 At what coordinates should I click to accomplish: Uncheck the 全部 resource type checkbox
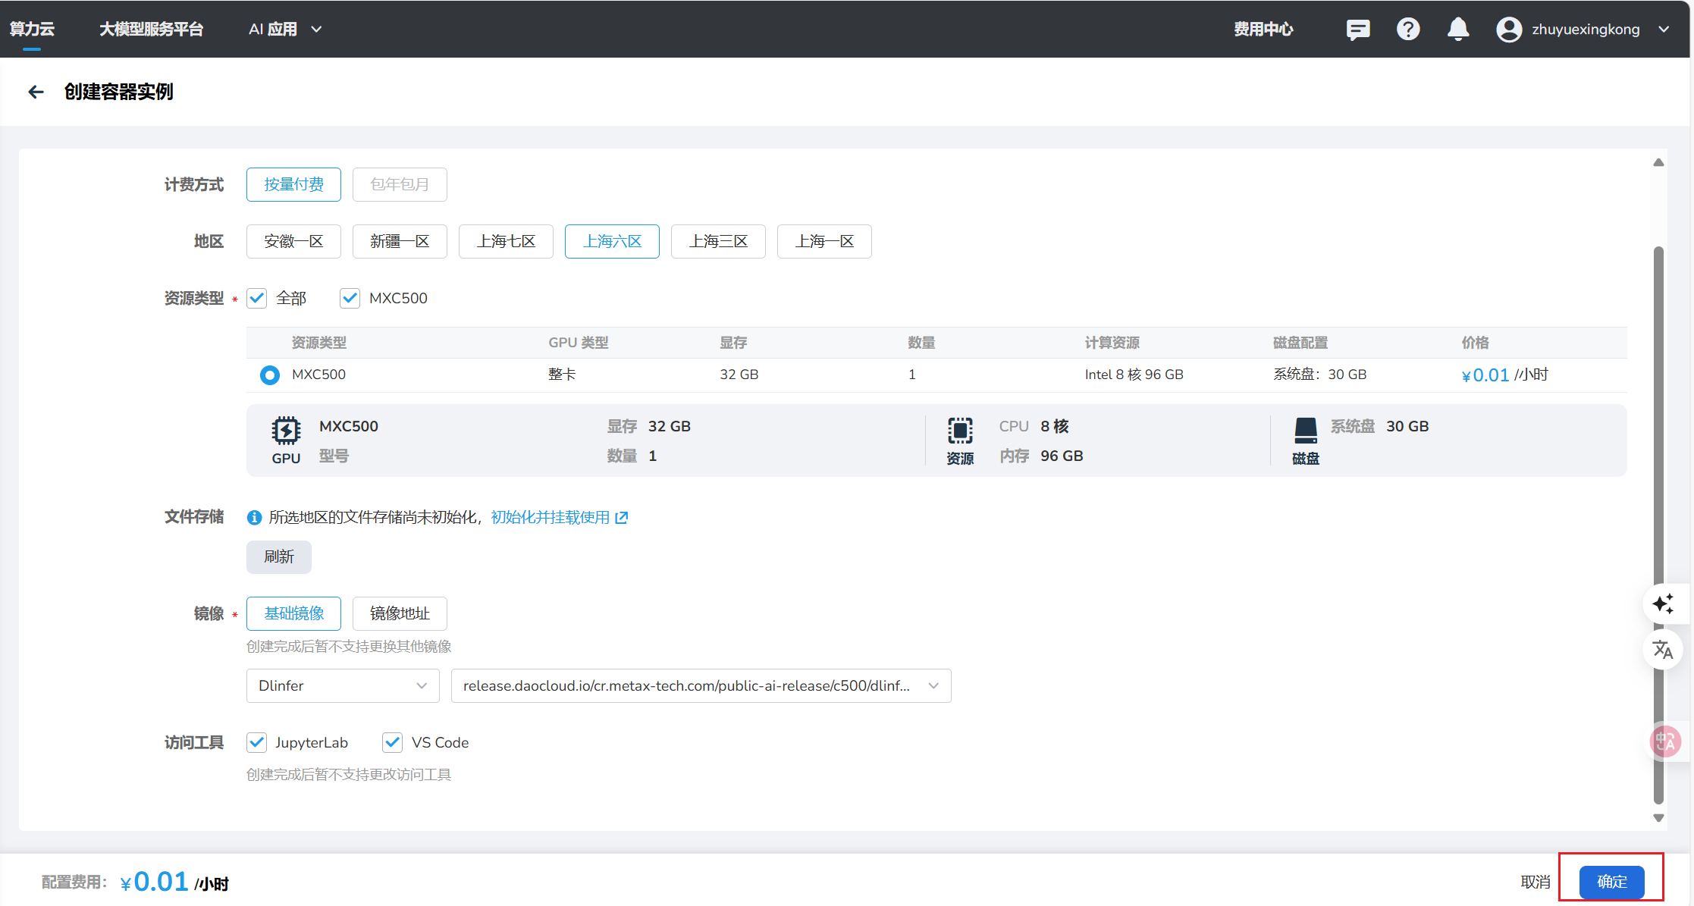257,298
